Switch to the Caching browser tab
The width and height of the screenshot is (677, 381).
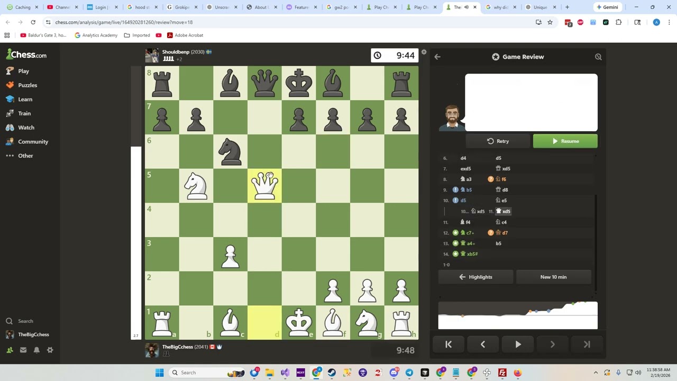[x=22, y=7]
